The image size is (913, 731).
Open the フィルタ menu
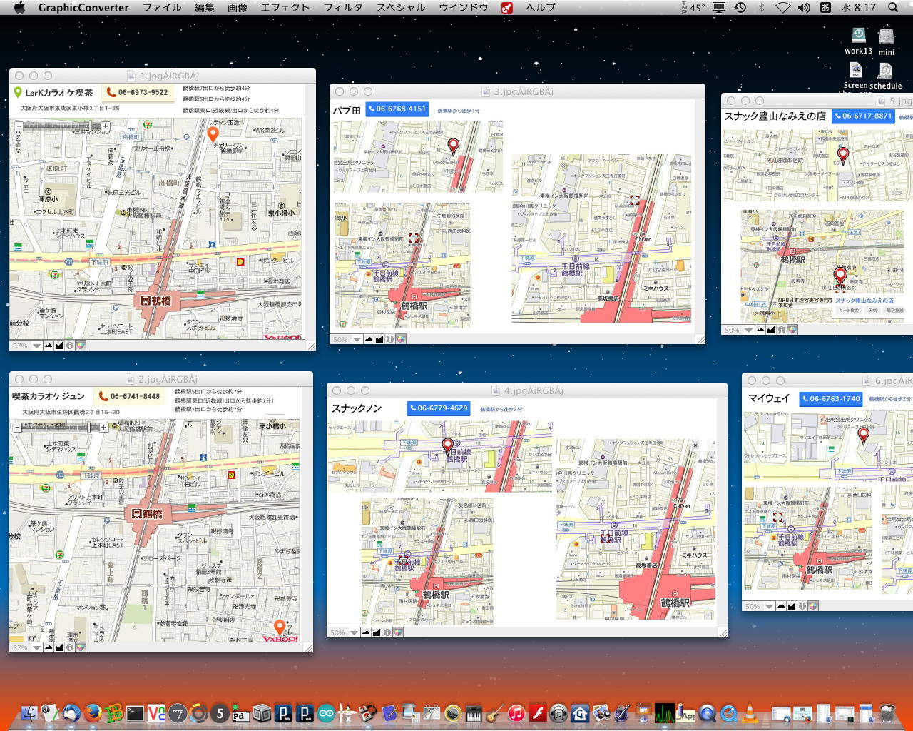tap(343, 7)
